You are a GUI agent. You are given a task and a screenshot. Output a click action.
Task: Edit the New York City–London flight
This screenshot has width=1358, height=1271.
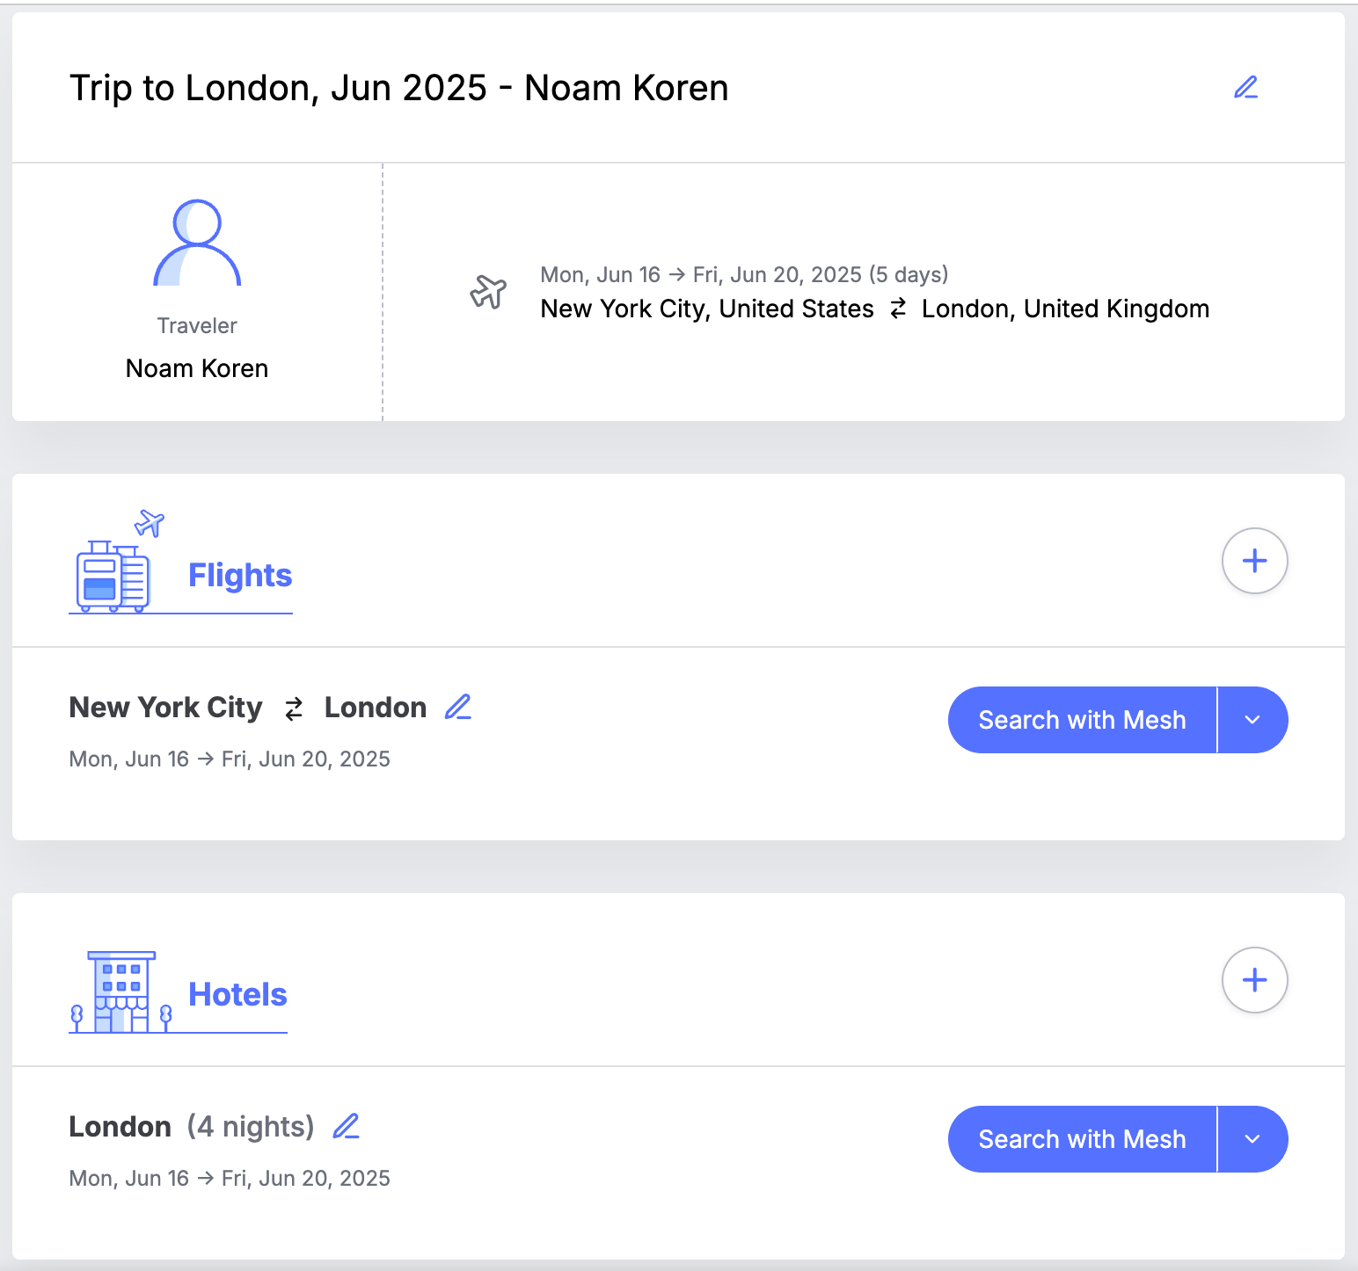click(x=458, y=707)
